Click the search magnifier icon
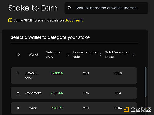The image size is (154, 115). tap(69, 8)
